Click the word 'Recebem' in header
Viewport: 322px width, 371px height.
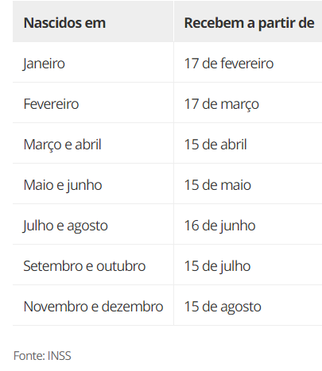tap(214, 23)
